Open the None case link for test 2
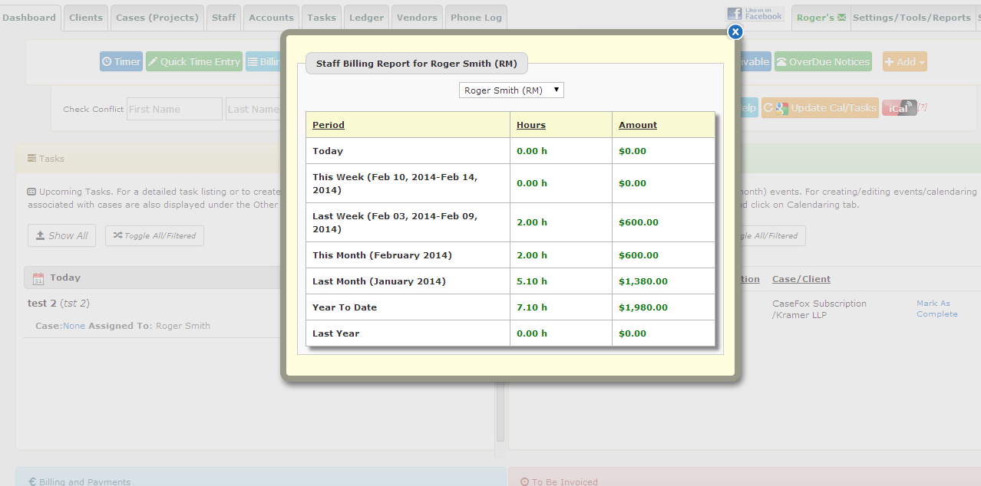981x486 pixels. click(74, 326)
